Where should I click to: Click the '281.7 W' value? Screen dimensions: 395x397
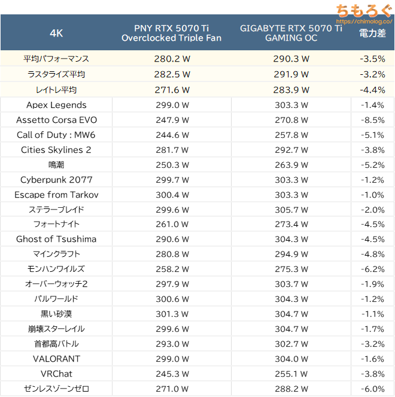tap(172, 150)
